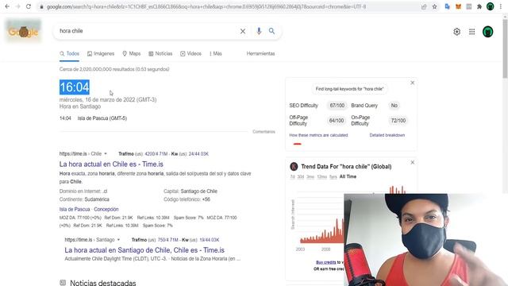Click the Off-Page Difficulty 64/100 value

[337, 121]
